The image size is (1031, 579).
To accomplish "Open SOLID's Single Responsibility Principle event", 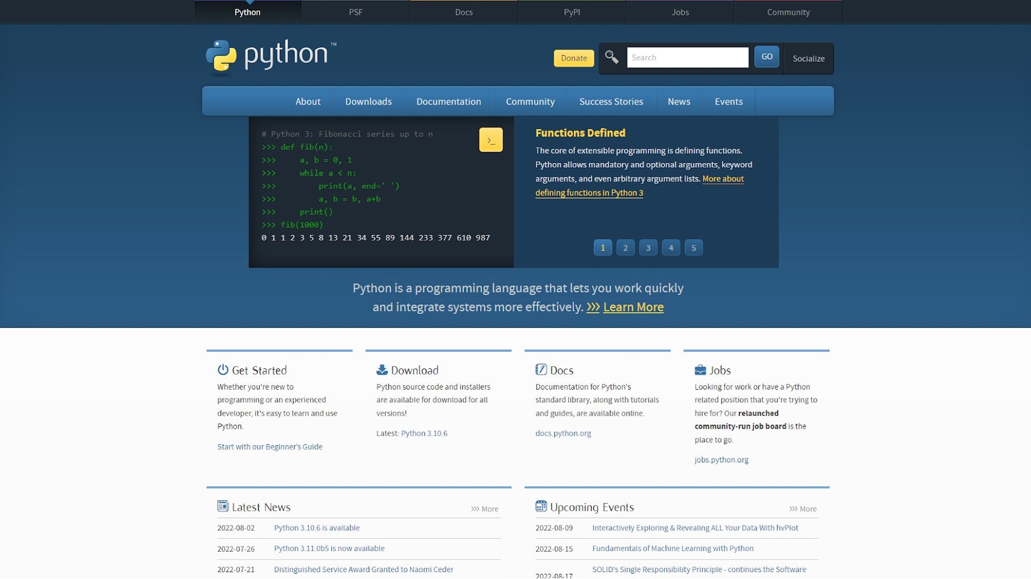I will tap(699, 569).
